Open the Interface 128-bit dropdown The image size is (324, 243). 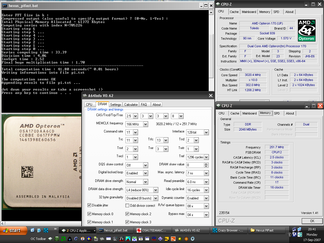[x=206, y=132]
